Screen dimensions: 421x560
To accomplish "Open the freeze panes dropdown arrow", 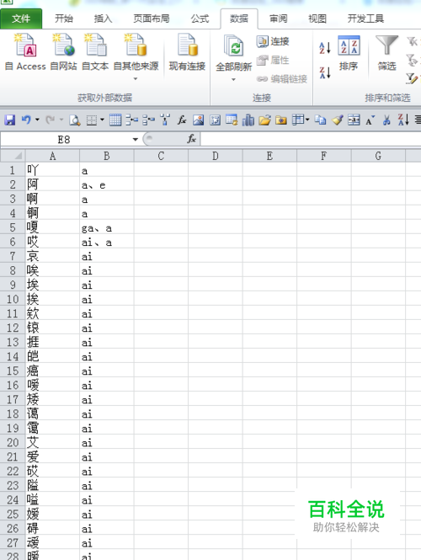I will tap(307, 120).
